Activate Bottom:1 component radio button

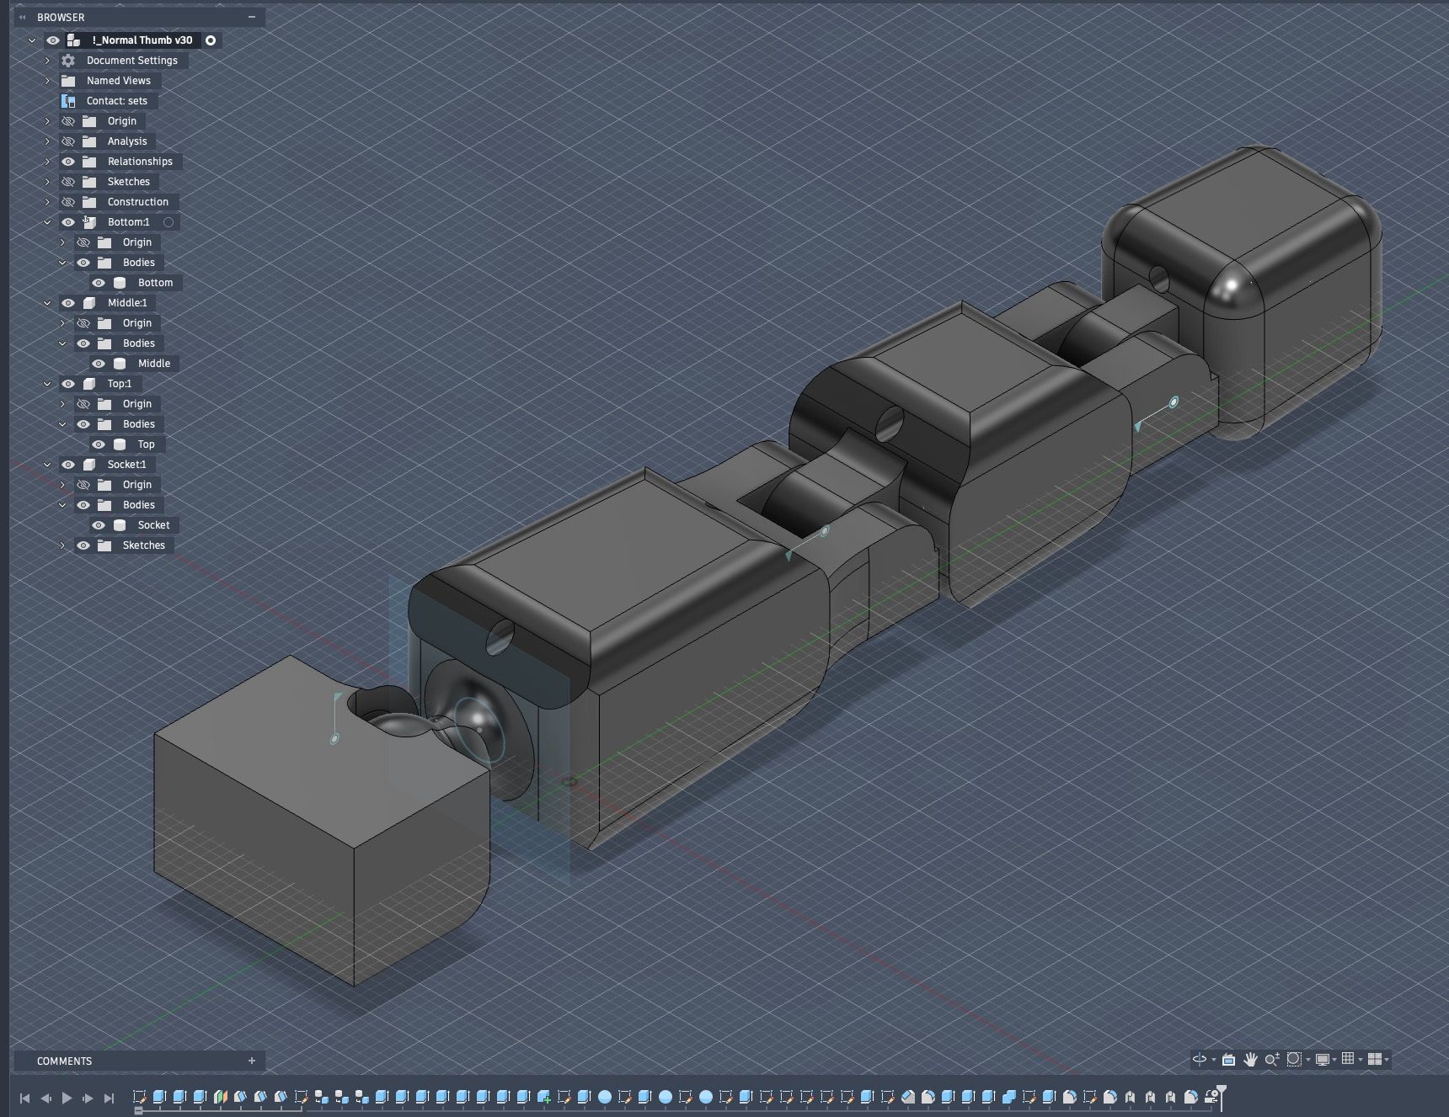point(168,222)
